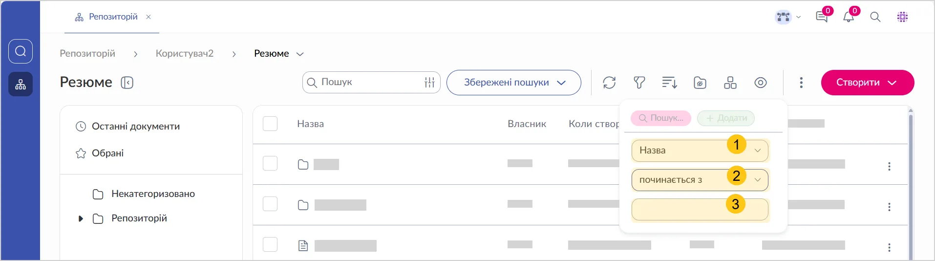
Task: Select the Репозиторій tab
Action: [113, 17]
